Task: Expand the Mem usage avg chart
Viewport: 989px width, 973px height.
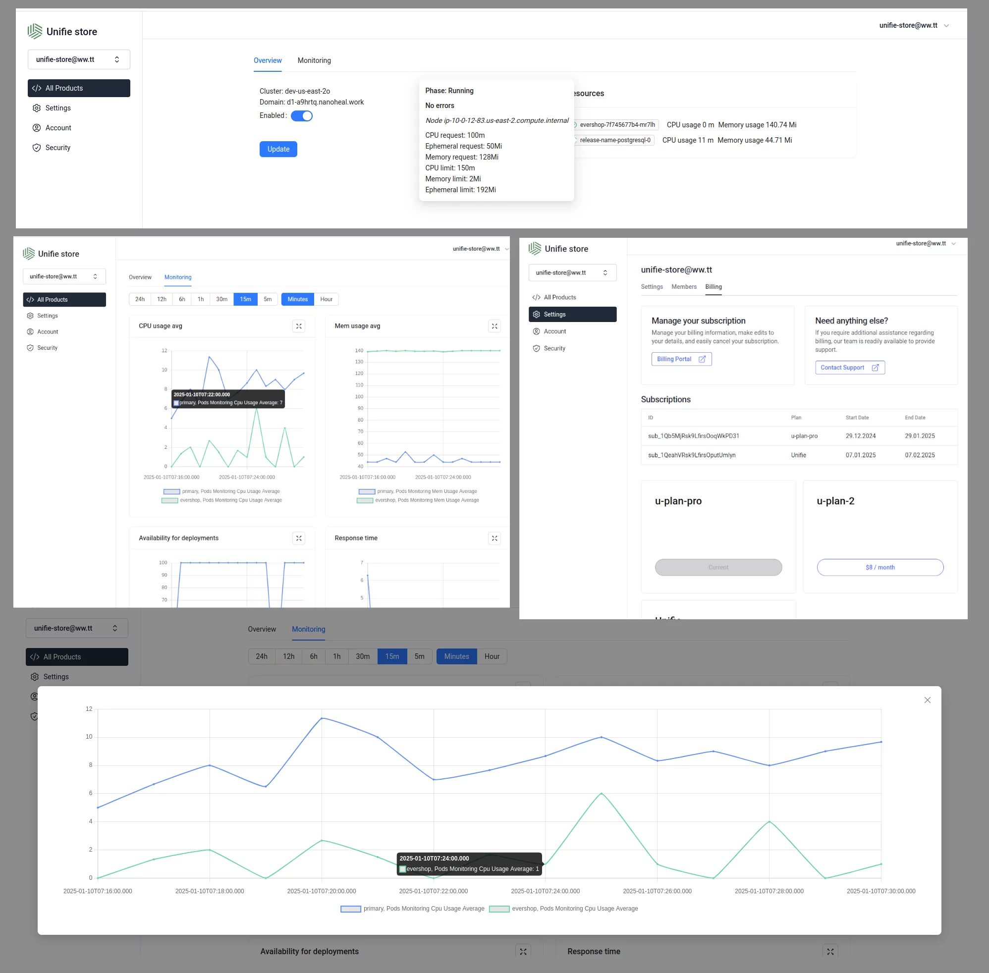Action: coord(494,326)
